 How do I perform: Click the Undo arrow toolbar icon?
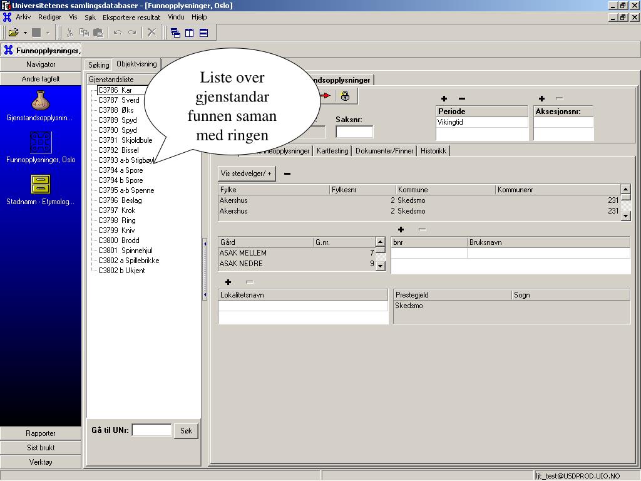tap(118, 33)
